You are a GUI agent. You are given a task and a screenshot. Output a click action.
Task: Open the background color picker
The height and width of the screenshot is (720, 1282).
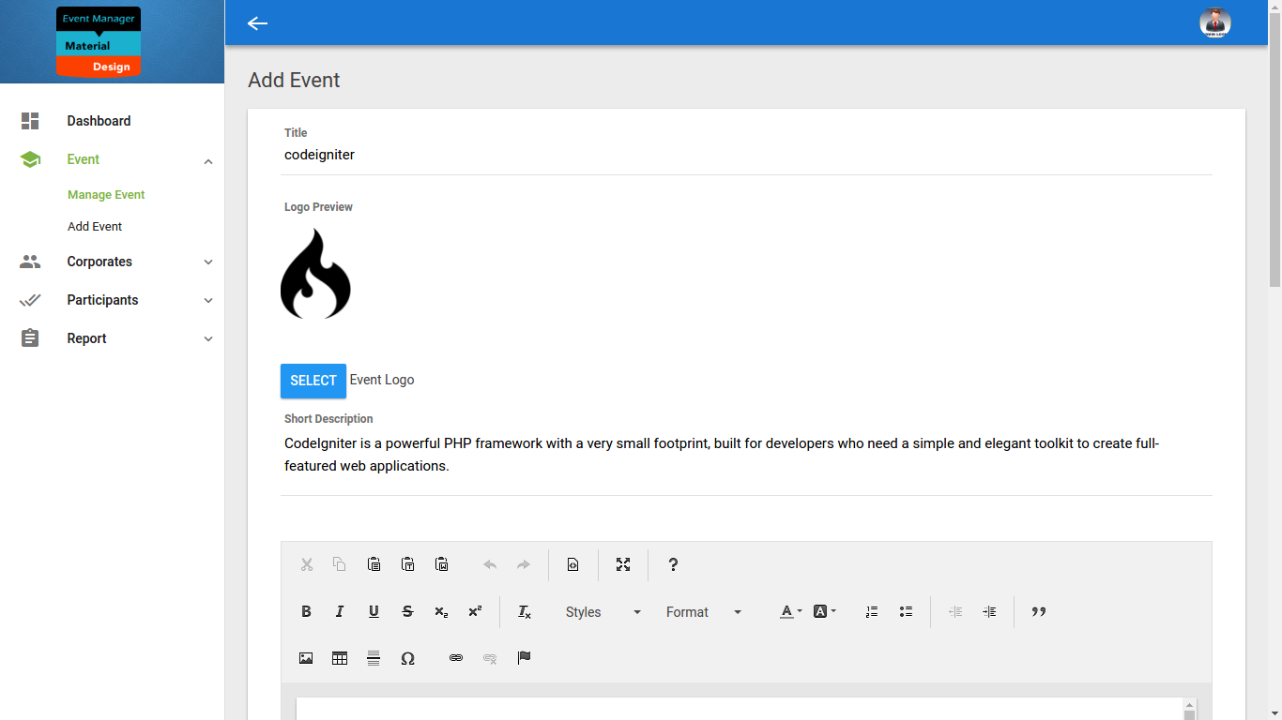pos(825,611)
